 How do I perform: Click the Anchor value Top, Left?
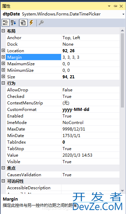click(x=71, y=38)
